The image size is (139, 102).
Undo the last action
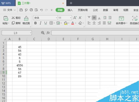click(x=41, y=10)
